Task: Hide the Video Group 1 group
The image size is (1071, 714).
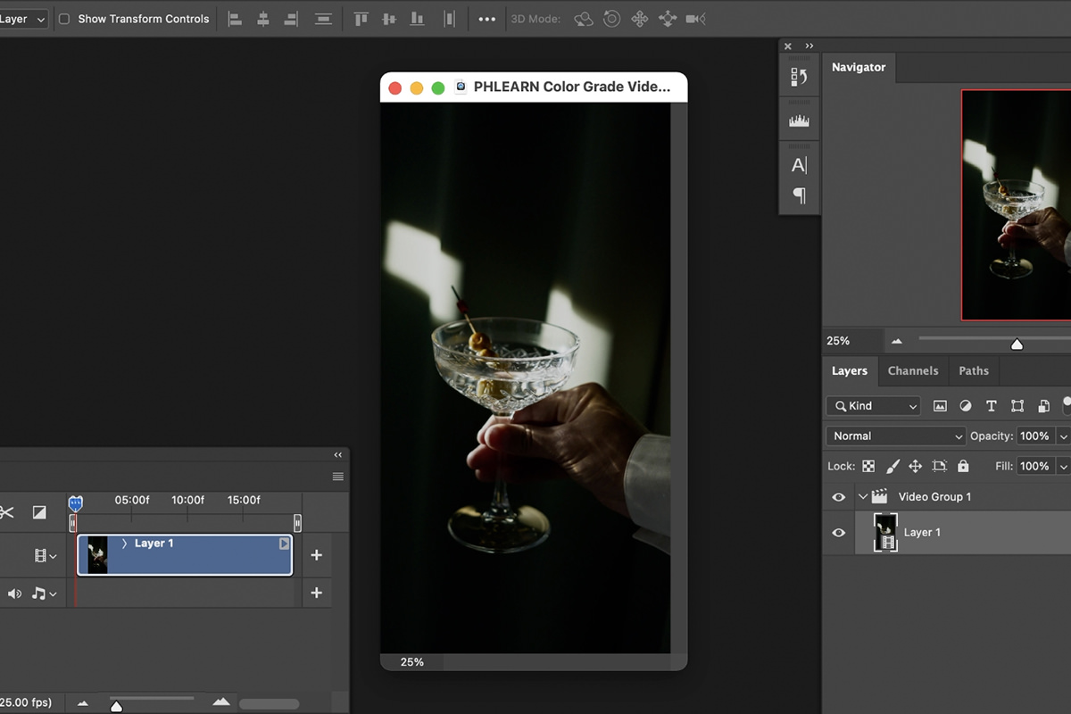Action: [839, 496]
